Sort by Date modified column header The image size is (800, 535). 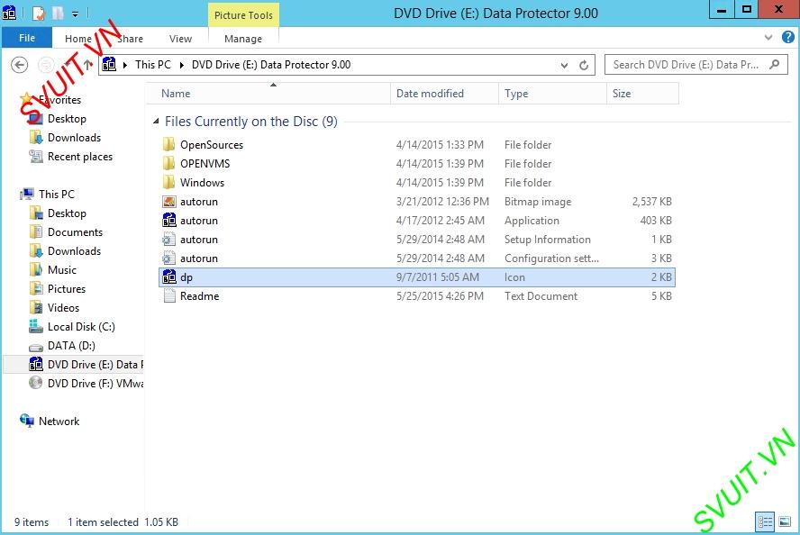coord(444,94)
